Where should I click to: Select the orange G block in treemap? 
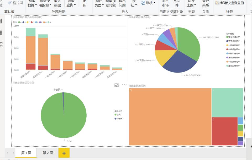coord(170,117)
